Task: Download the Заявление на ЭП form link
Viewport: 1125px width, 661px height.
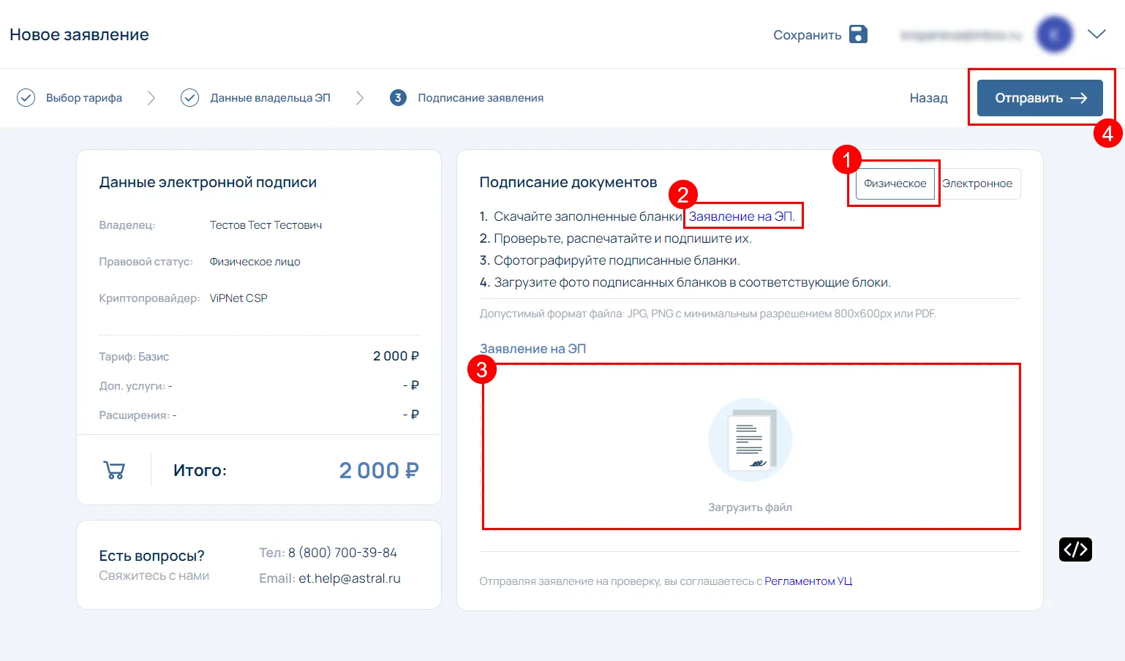Action: tap(741, 216)
